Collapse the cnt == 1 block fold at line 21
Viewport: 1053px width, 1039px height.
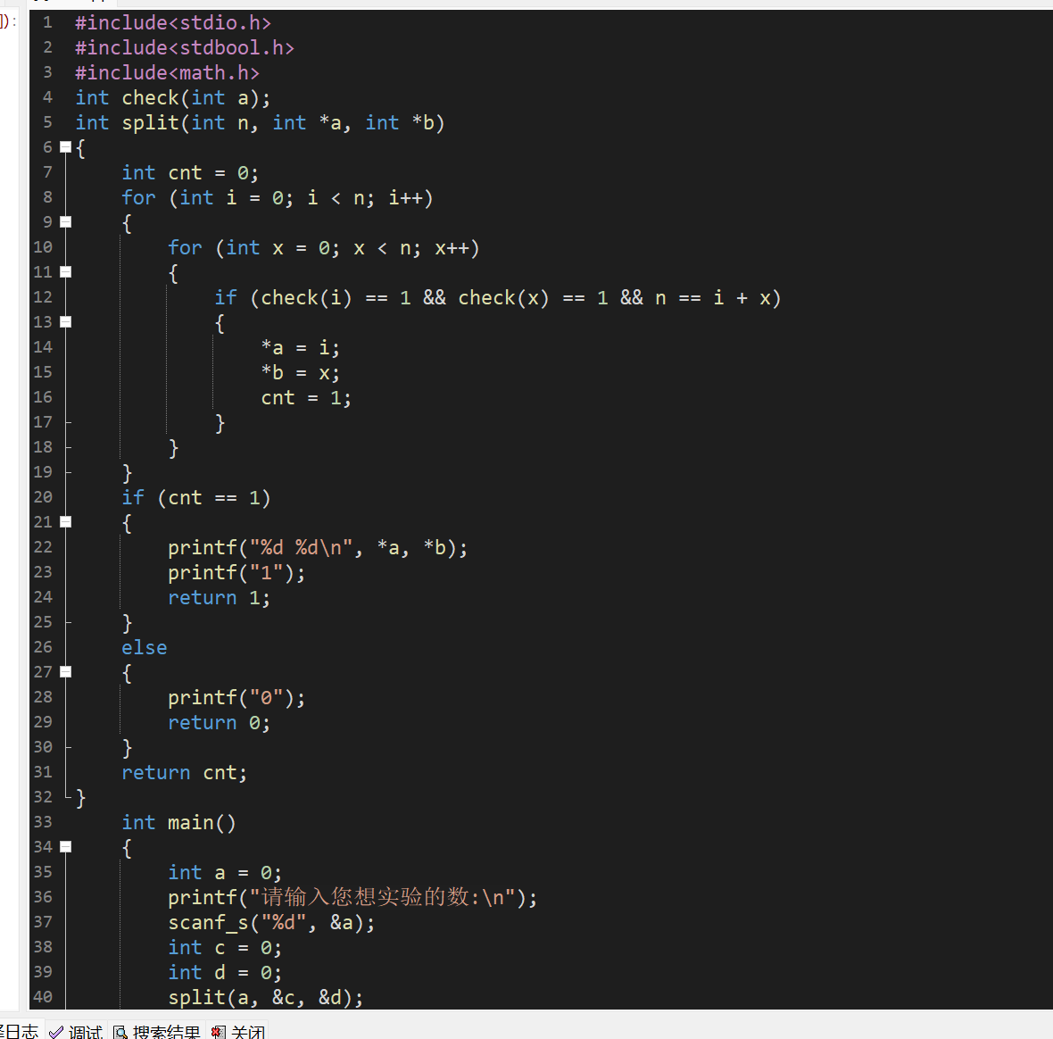tap(65, 522)
